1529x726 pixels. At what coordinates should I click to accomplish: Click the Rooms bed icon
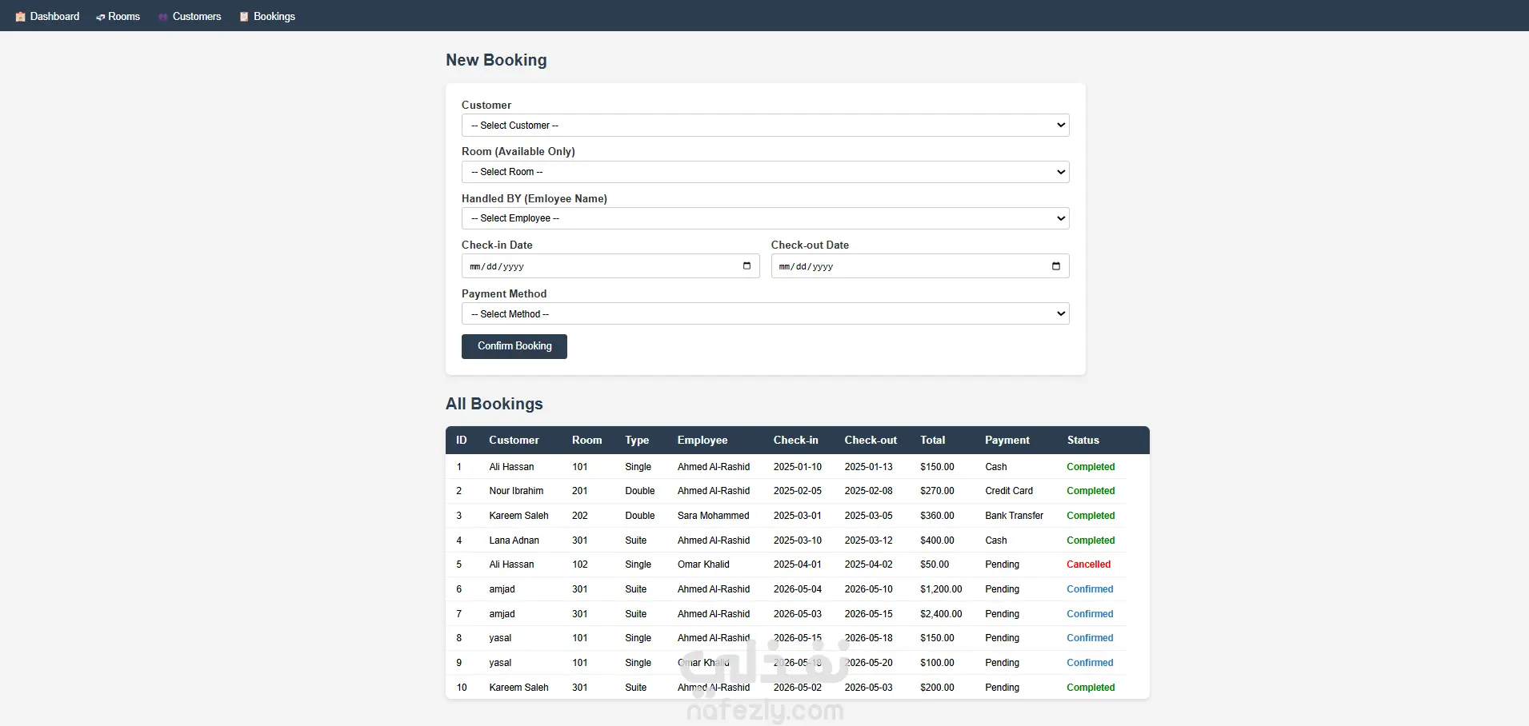(101, 17)
